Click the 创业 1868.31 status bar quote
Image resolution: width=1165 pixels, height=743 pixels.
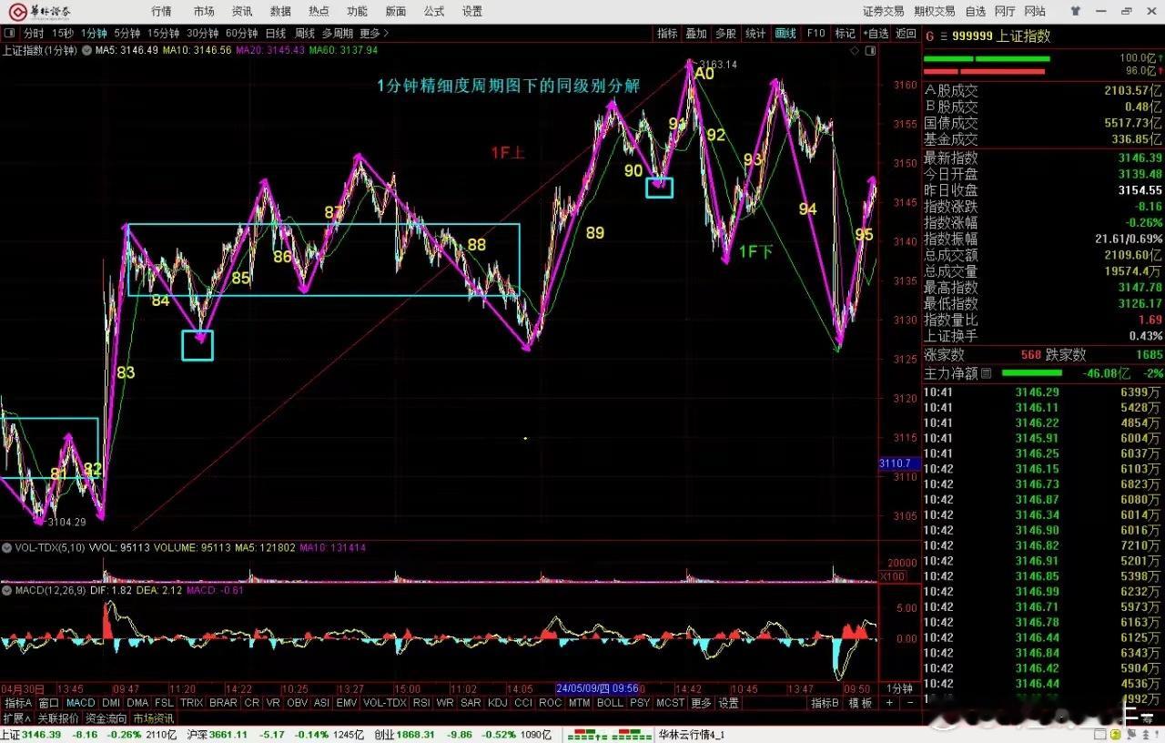(405, 735)
